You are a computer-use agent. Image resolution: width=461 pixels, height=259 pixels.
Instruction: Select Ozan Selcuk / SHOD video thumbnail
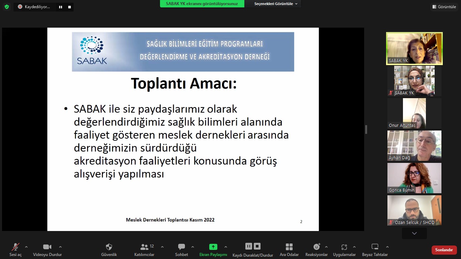414,210
